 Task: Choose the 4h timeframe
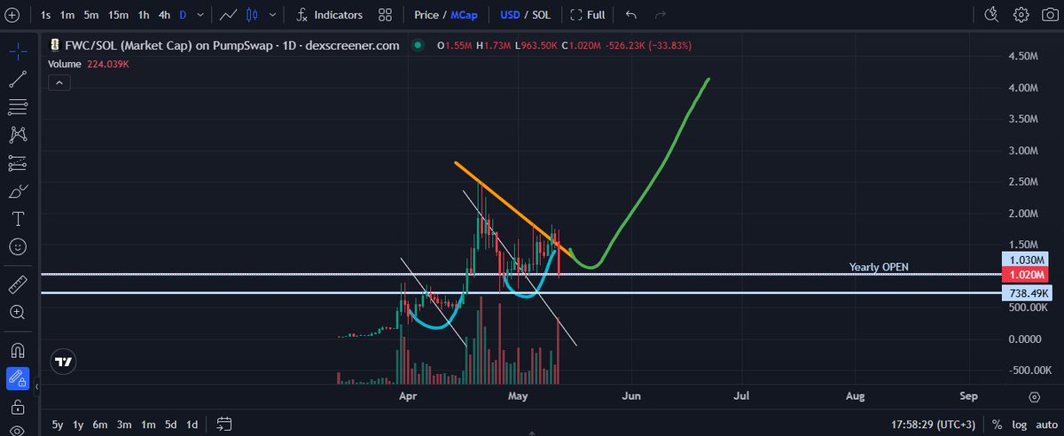[165, 15]
